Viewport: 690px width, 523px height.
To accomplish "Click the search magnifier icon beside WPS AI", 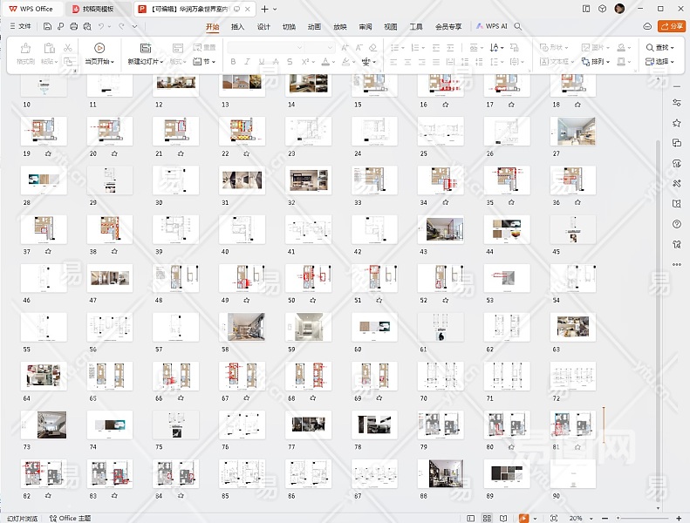I will click(x=518, y=27).
